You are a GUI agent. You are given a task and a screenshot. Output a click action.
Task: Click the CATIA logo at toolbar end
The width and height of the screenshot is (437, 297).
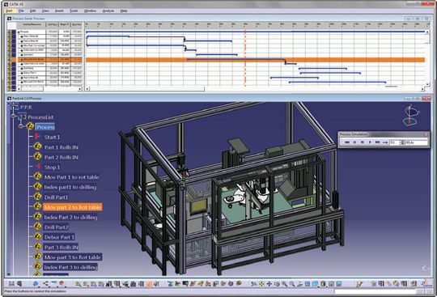point(426,283)
